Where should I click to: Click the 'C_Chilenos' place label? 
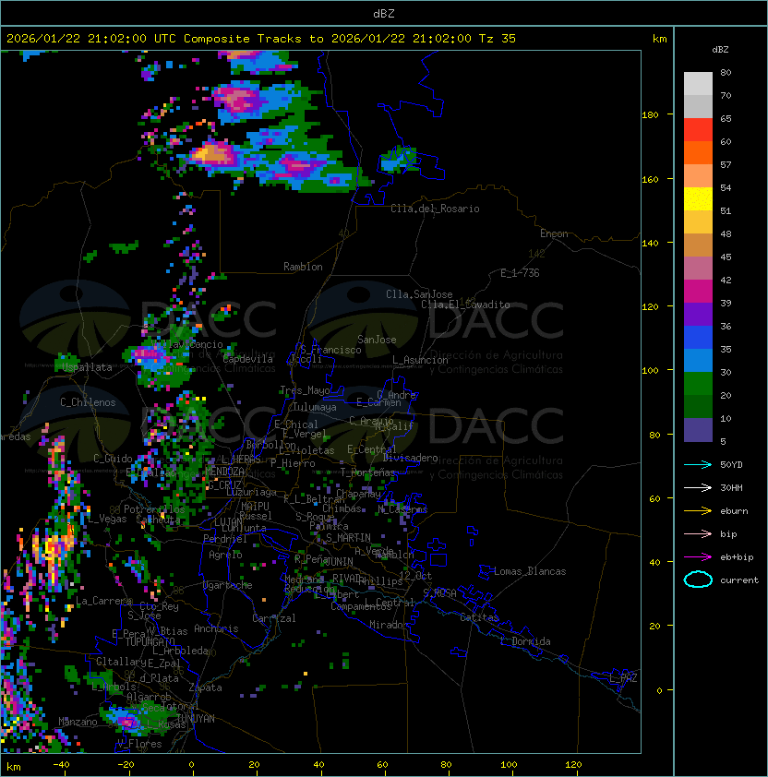click(88, 402)
